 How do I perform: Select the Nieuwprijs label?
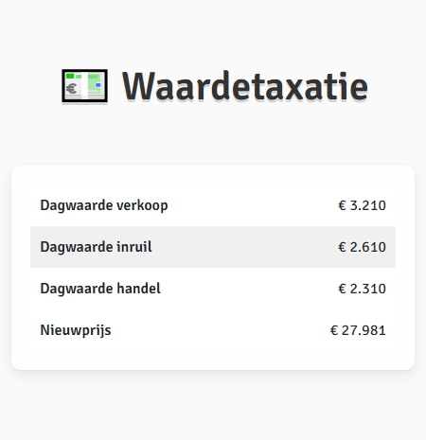coord(76,331)
